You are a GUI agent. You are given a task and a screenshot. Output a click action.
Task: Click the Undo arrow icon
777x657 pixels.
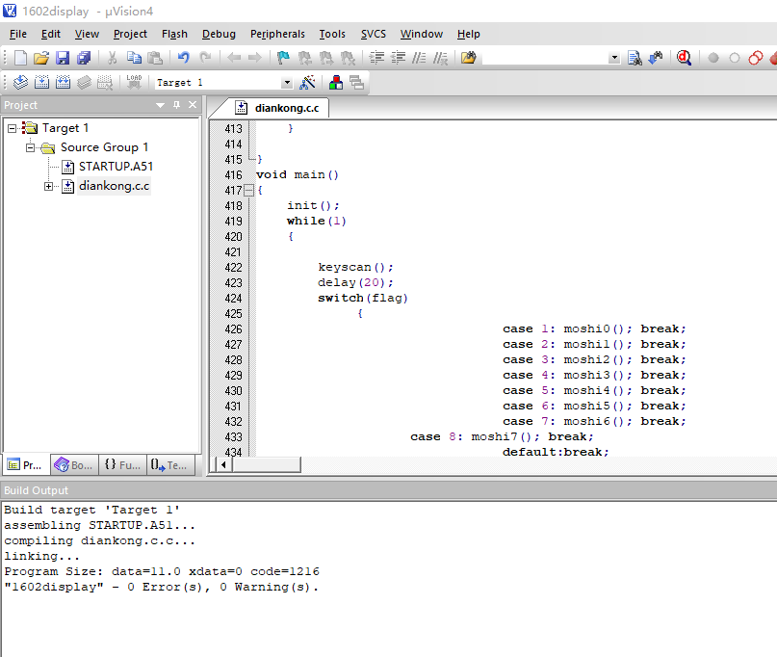183,58
